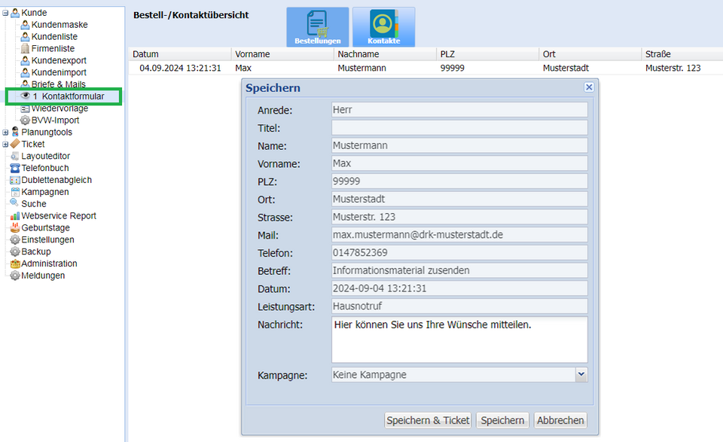Sort by the Vorname column header
The image size is (723, 442).
click(282, 54)
